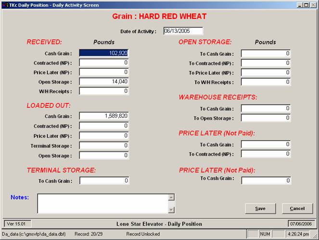Focus Open Storage To Price Later field
The height and width of the screenshot is (240, 319).
tap(266, 73)
